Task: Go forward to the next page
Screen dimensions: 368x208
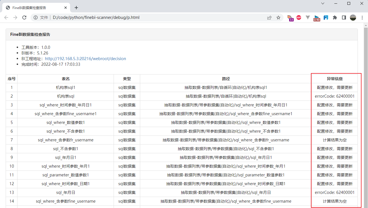Action: click(15, 17)
